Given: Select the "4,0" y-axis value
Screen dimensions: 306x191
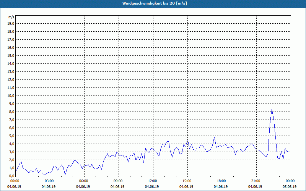Looking at the screenshot, I should (11, 144).
